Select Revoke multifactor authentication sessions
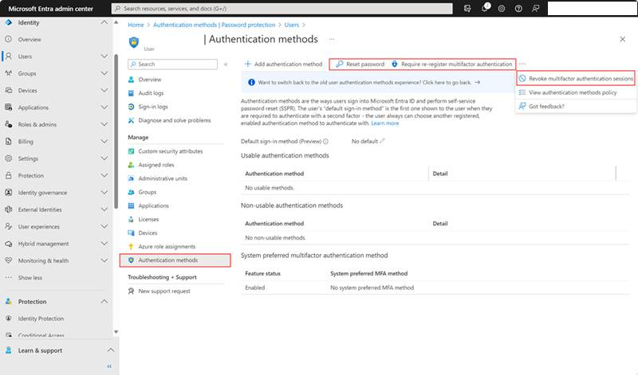Image resolution: width=638 pixels, height=375 pixels. [576, 78]
